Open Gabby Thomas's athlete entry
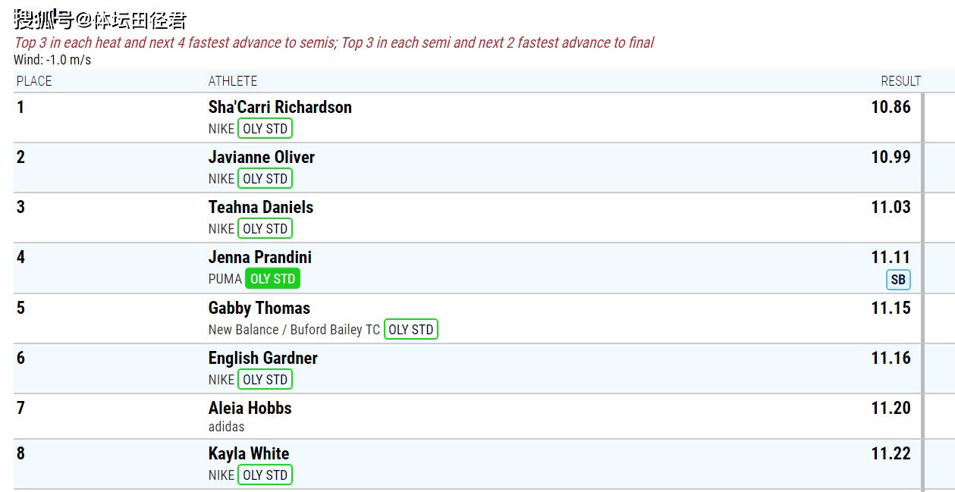This screenshot has width=955, height=492. click(x=259, y=308)
